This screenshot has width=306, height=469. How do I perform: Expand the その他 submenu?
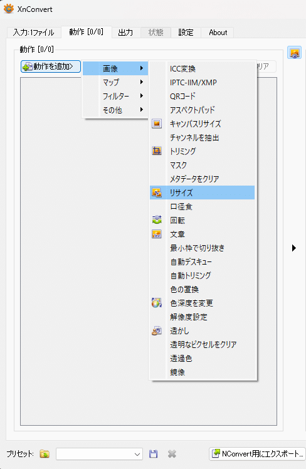[115, 110]
